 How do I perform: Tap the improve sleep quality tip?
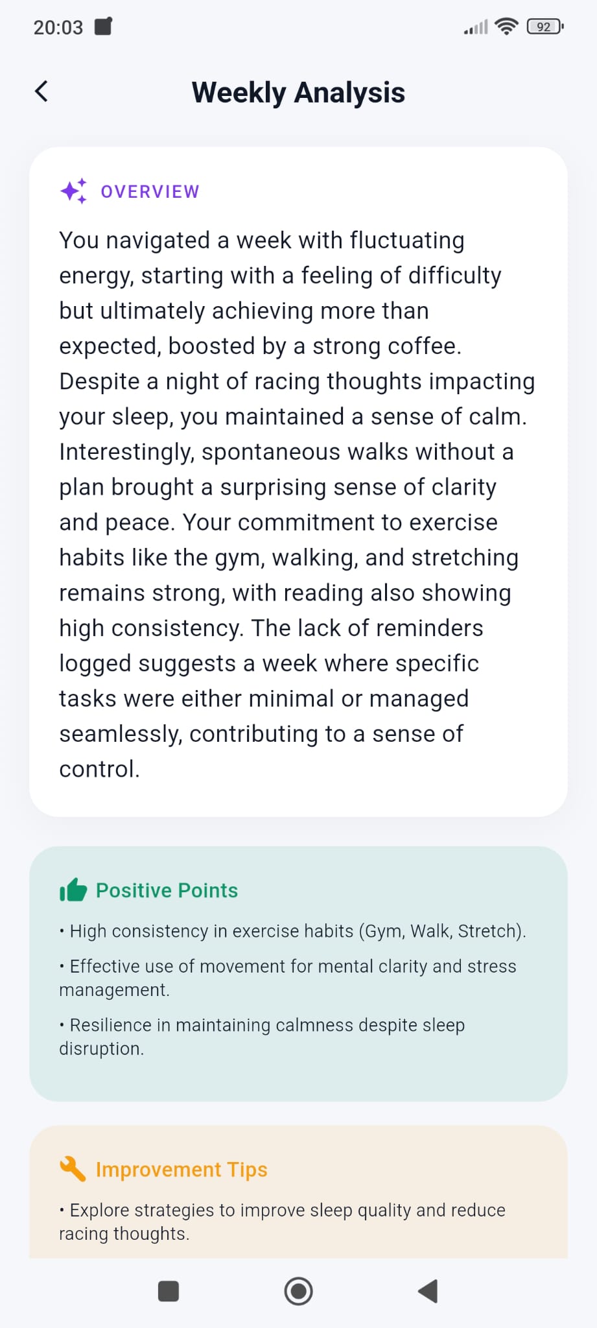pos(282,1222)
